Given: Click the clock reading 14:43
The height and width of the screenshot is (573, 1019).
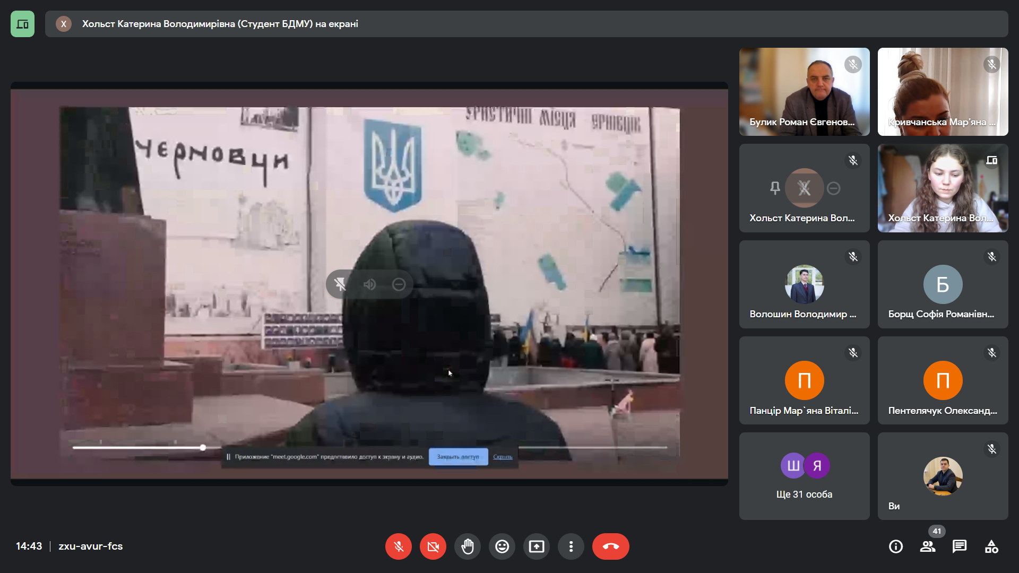Looking at the screenshot, I should click(x=29, y=546).
